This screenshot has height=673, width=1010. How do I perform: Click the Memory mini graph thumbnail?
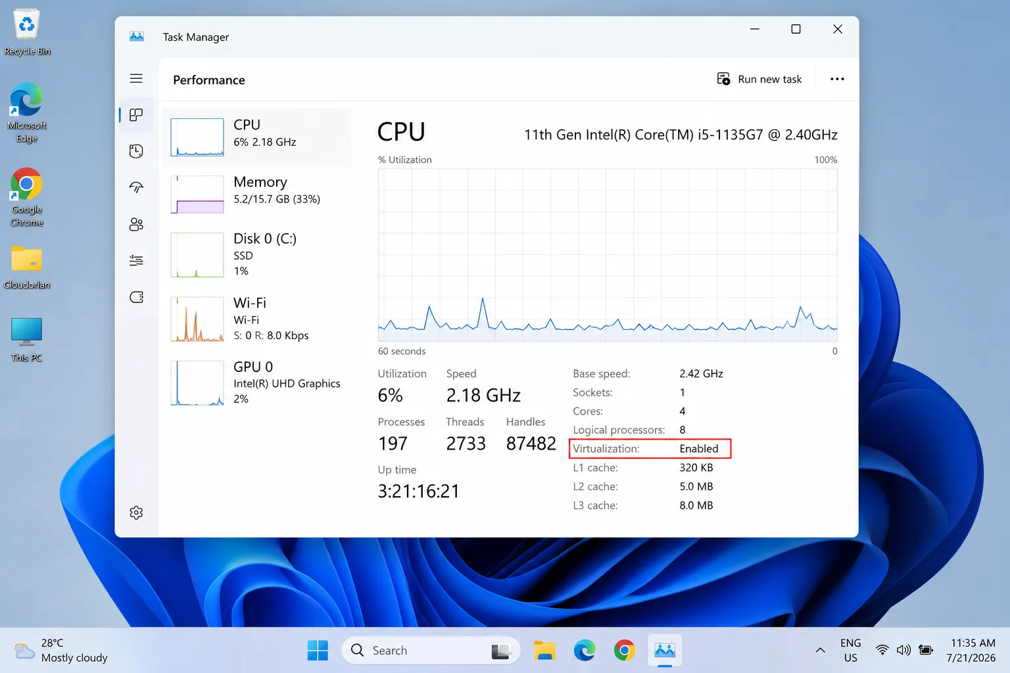click(x=197, y=194)
